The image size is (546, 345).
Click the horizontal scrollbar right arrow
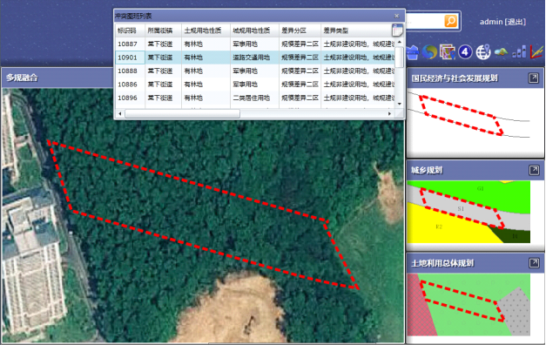pos(389,113)
